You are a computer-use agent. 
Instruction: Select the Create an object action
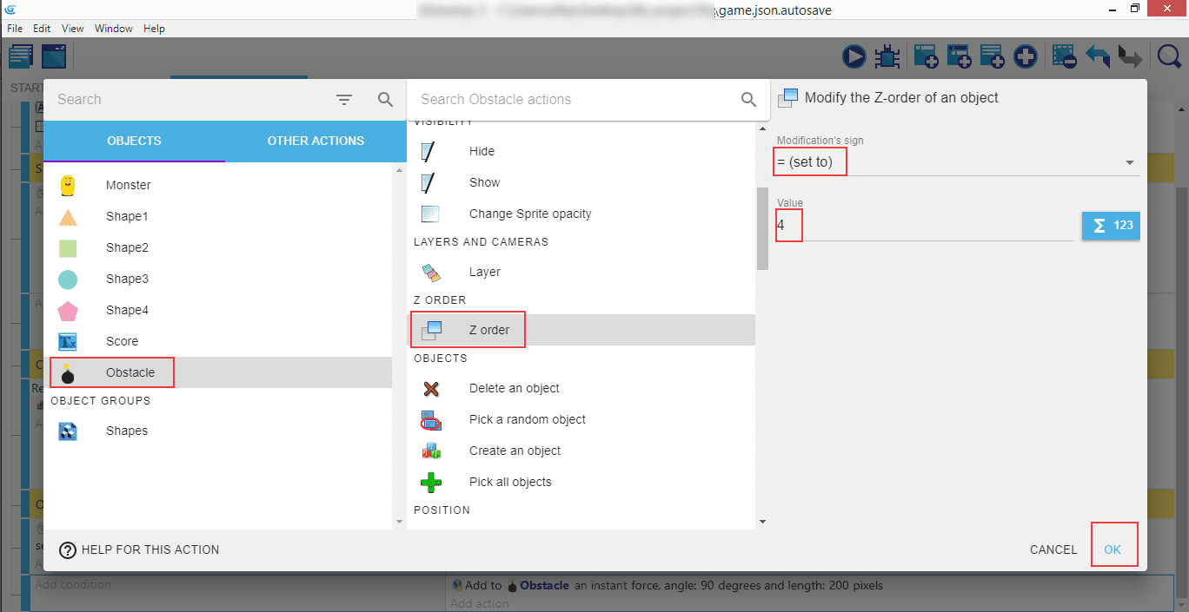tap(515, 451)
